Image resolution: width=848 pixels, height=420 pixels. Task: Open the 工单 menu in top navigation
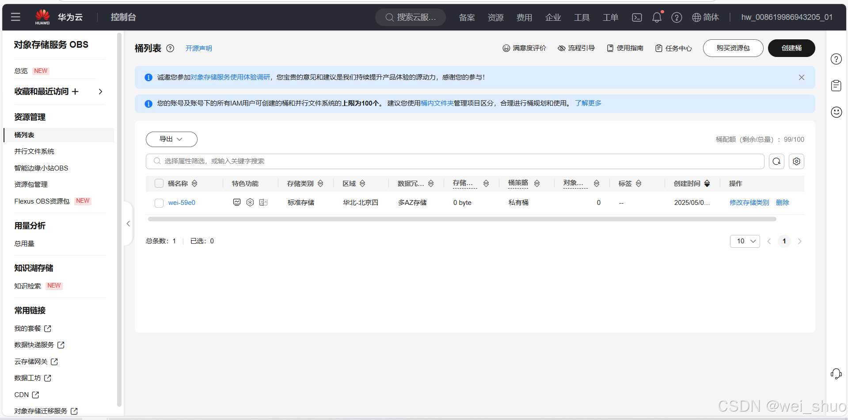[610, 17]
